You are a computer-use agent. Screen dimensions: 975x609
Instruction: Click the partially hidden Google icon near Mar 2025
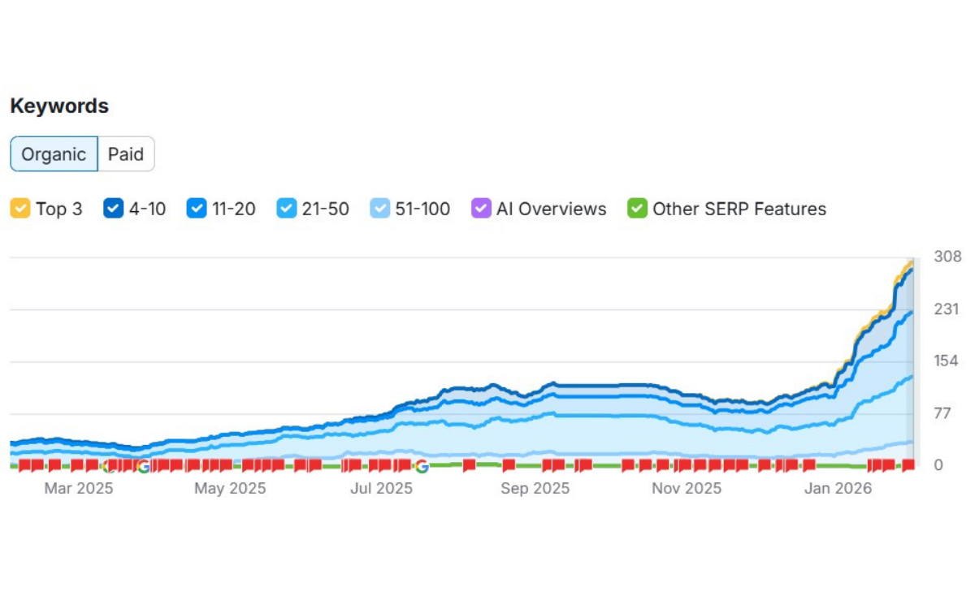tap(107, 466)
